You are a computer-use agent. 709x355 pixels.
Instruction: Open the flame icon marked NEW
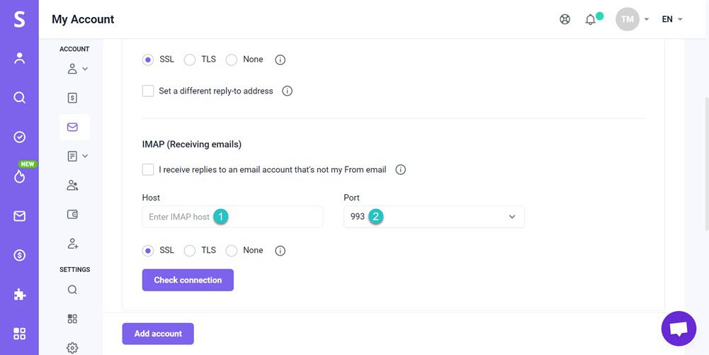click(x=19, y=176)
